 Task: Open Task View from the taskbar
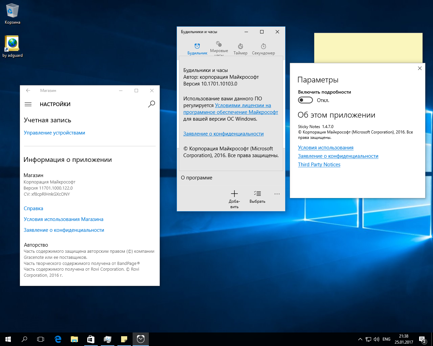(x=41, y=339)
